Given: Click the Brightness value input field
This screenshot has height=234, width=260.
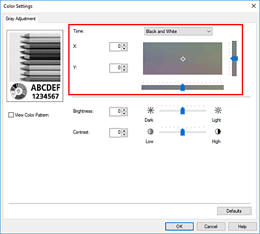Looking at the screenshot, I should (115, 111).
